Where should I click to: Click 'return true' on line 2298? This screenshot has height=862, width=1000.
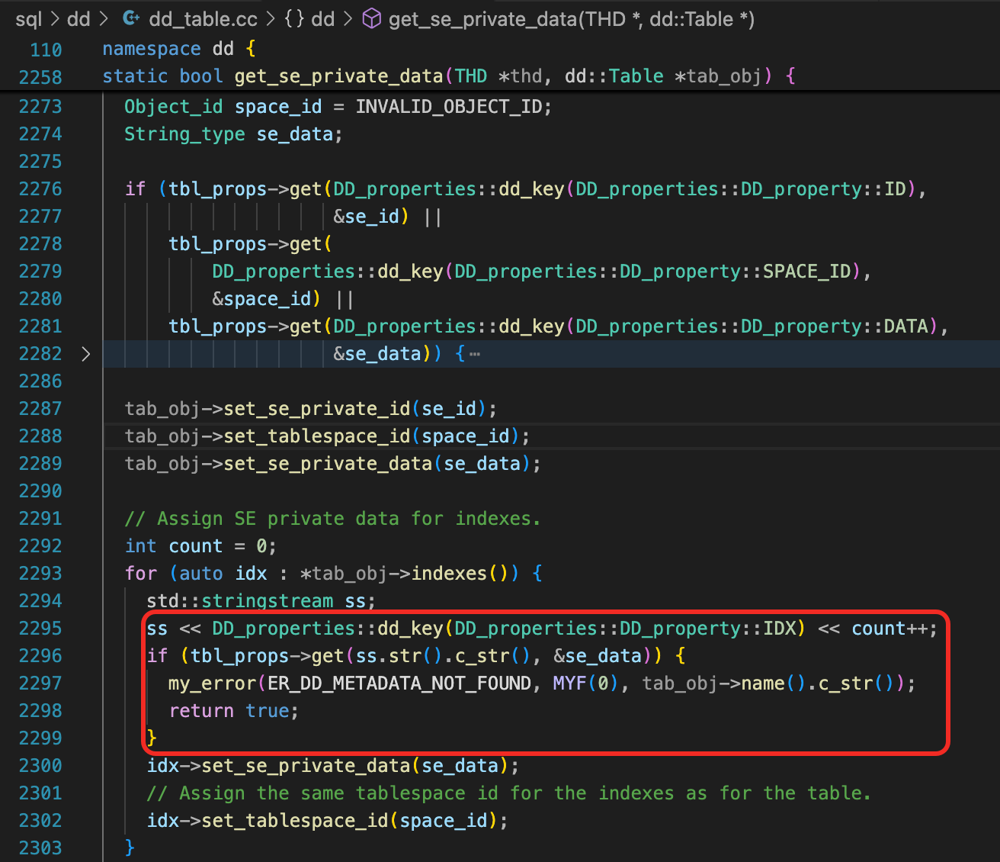233,711
